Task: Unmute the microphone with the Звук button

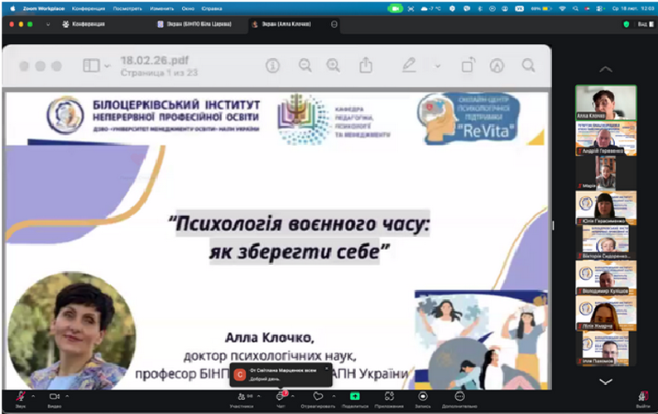Action: [20, 396]
